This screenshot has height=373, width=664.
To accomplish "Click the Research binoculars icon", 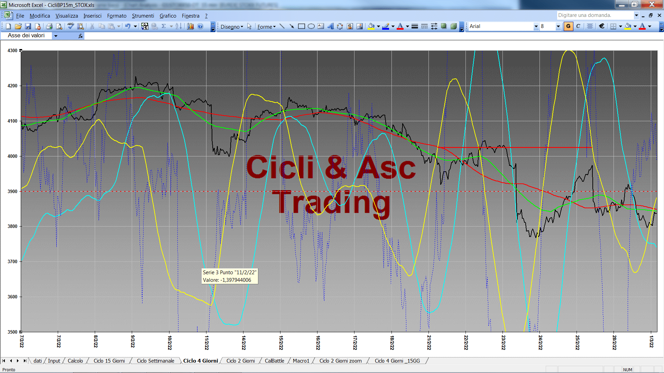I will [x=81, y=26].
